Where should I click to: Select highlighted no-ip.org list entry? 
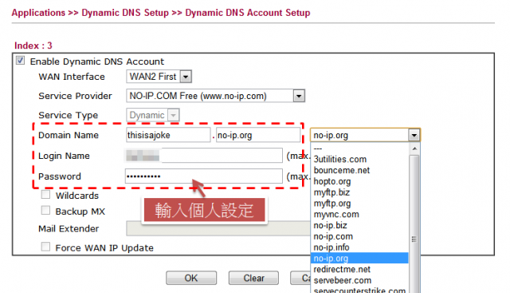[359, 258]
